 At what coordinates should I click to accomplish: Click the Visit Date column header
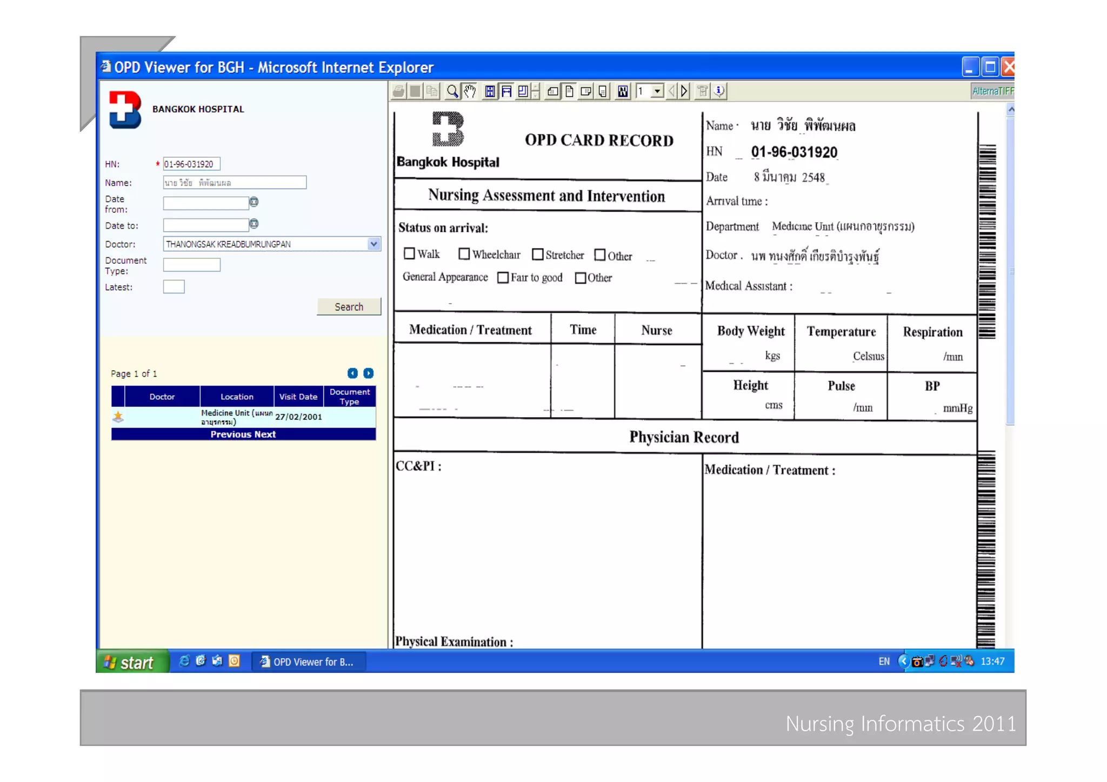[x=298, y=397]
